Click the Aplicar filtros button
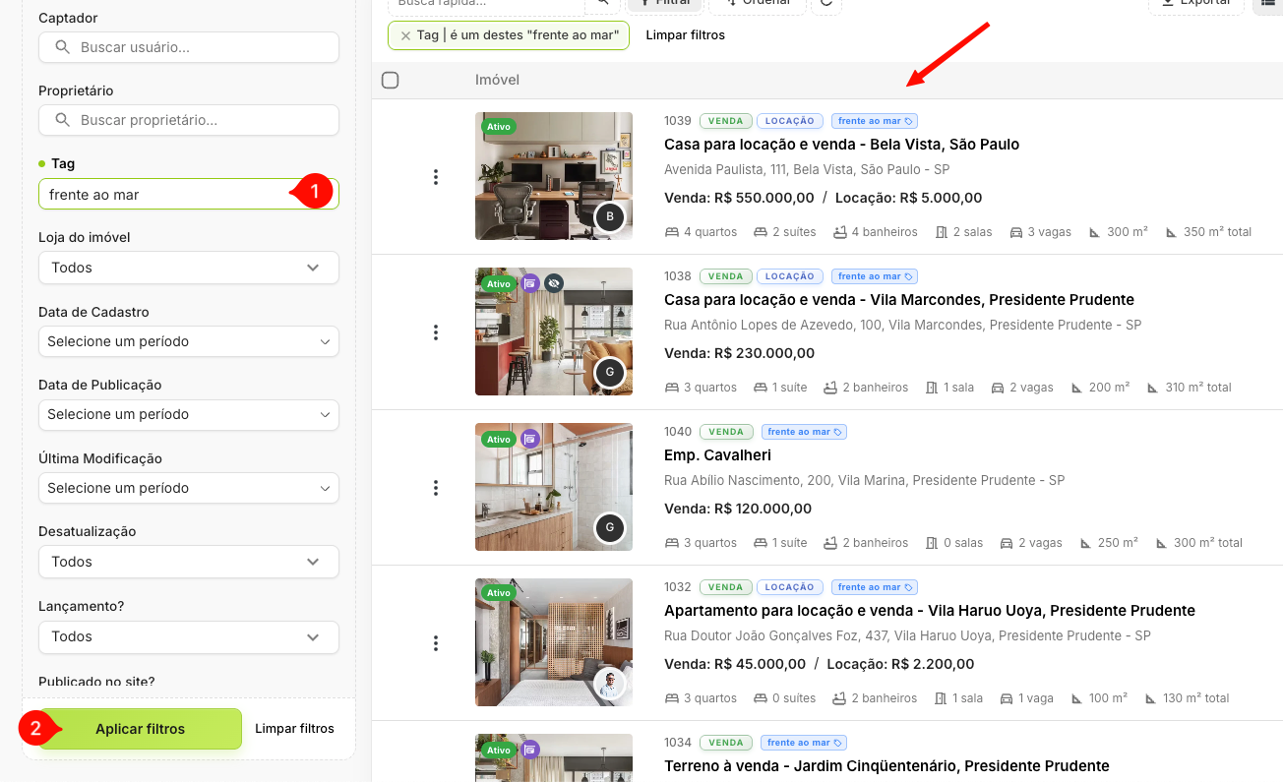The height and width of the screenshot is (782, 1283). click(140, 729)
